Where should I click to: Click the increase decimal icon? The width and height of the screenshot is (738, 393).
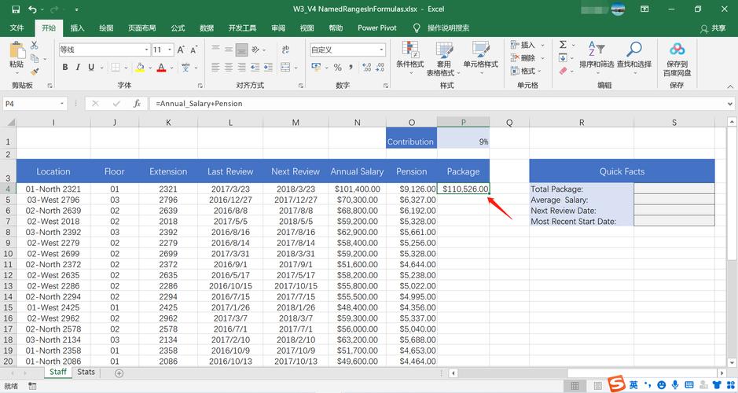367,68
